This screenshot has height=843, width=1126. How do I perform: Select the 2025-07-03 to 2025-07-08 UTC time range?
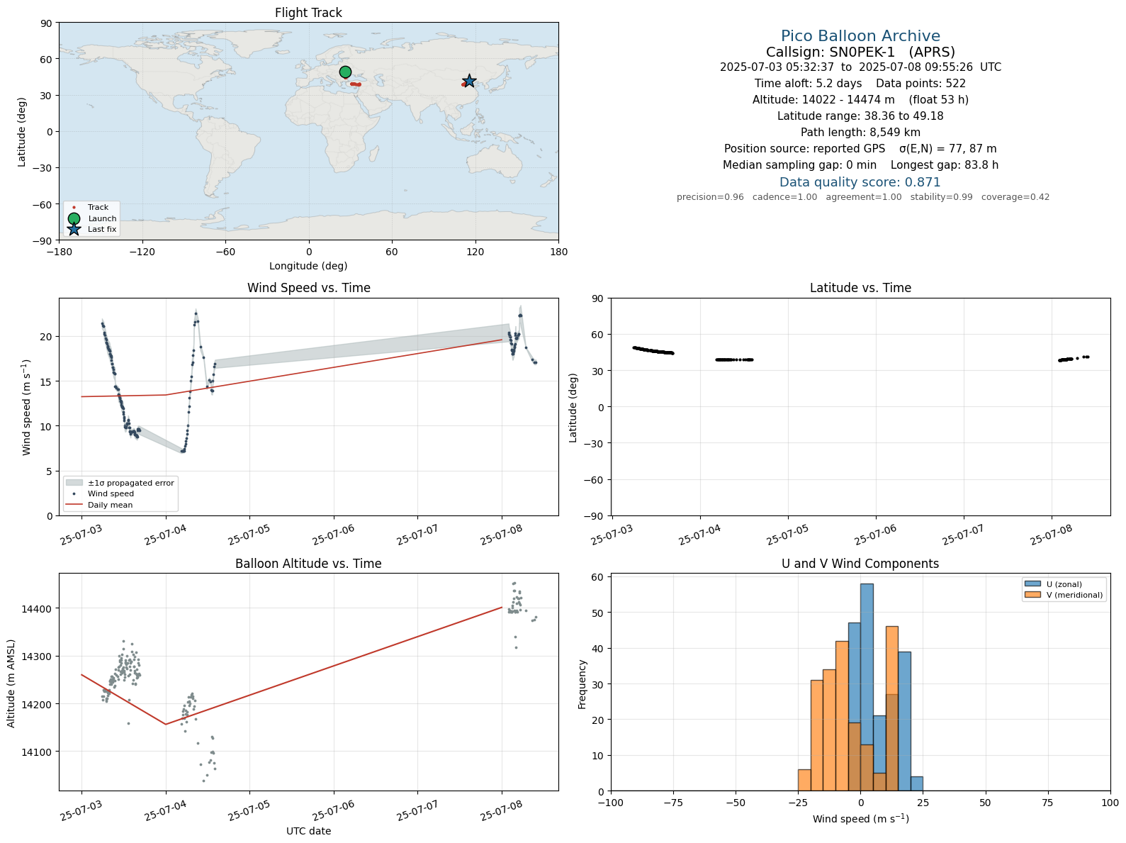[860, 67]
